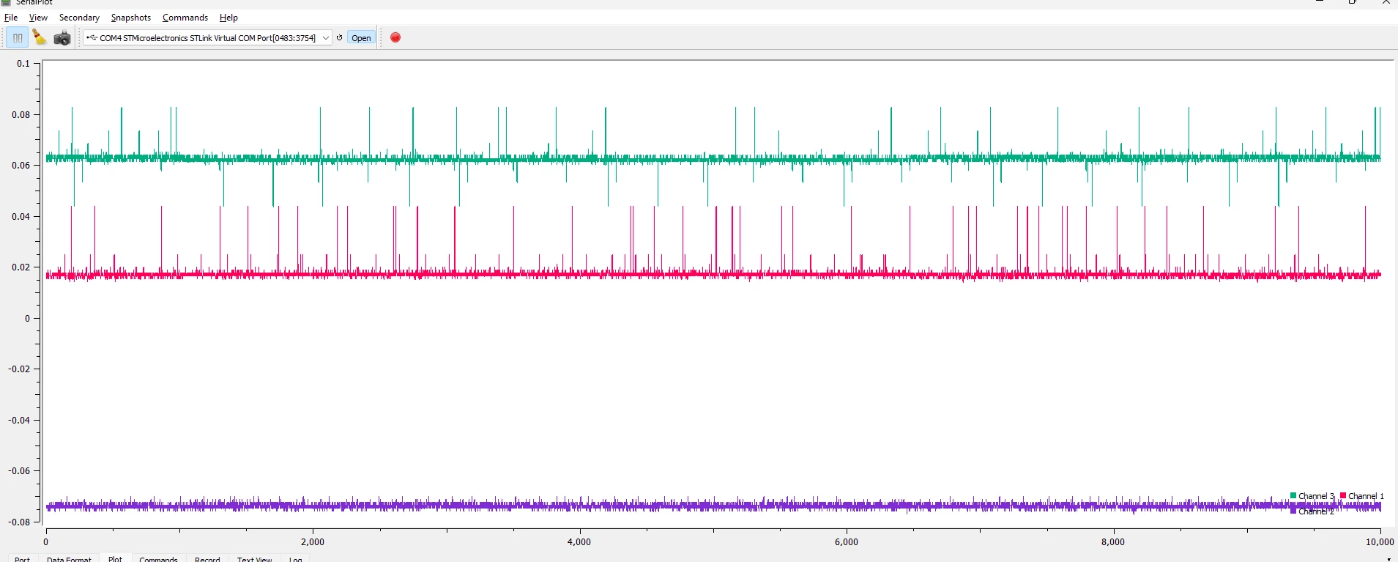Reload the port list with refresh icon
The height and width of the screenshot is (562, 1398).
(339, 37)
